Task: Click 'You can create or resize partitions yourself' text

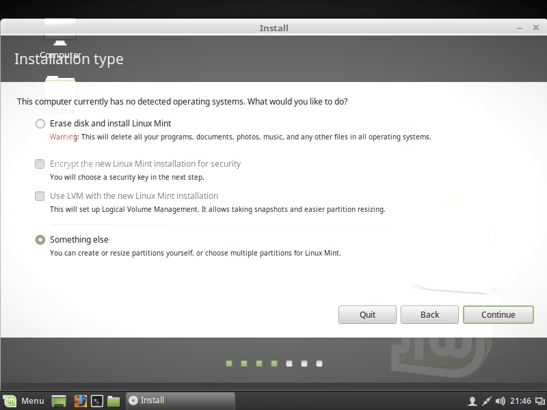Action: click(x=195, y=253)
